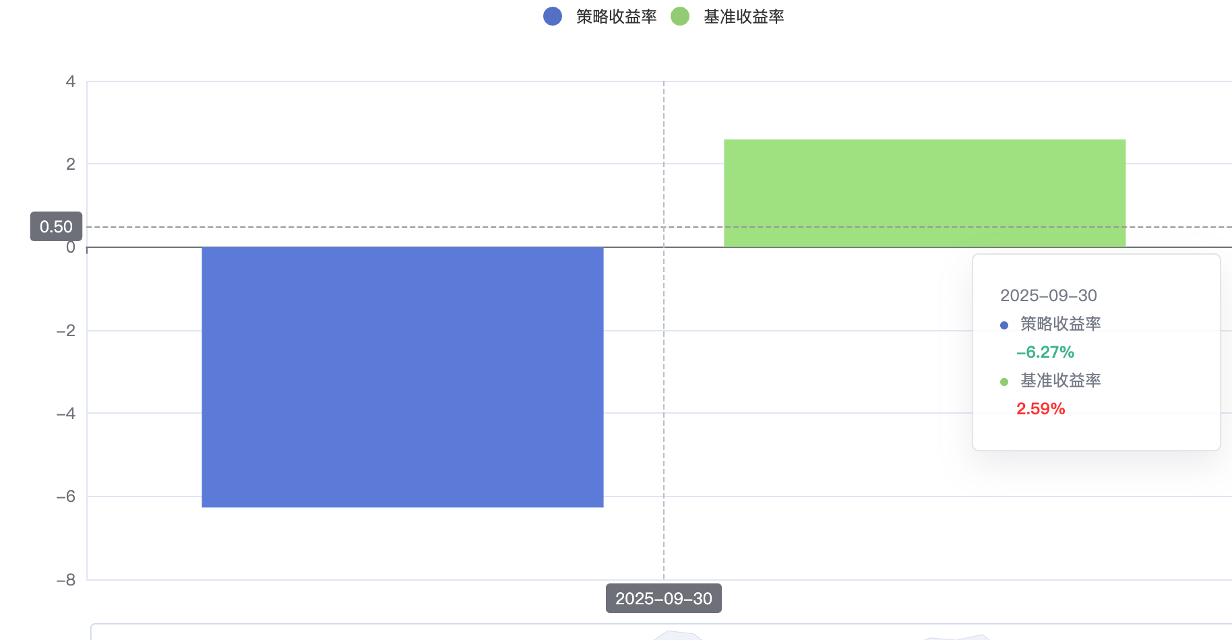Click the y-axis label 4
The width and height of the screenshot is (1232, 640).
71,82
